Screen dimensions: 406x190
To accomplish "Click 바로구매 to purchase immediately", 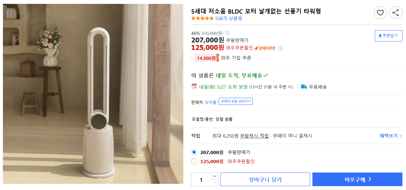I will click(x=357, y=179).
